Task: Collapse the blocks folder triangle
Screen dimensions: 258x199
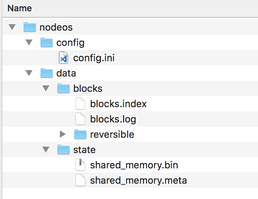Action: click(46, 89)
